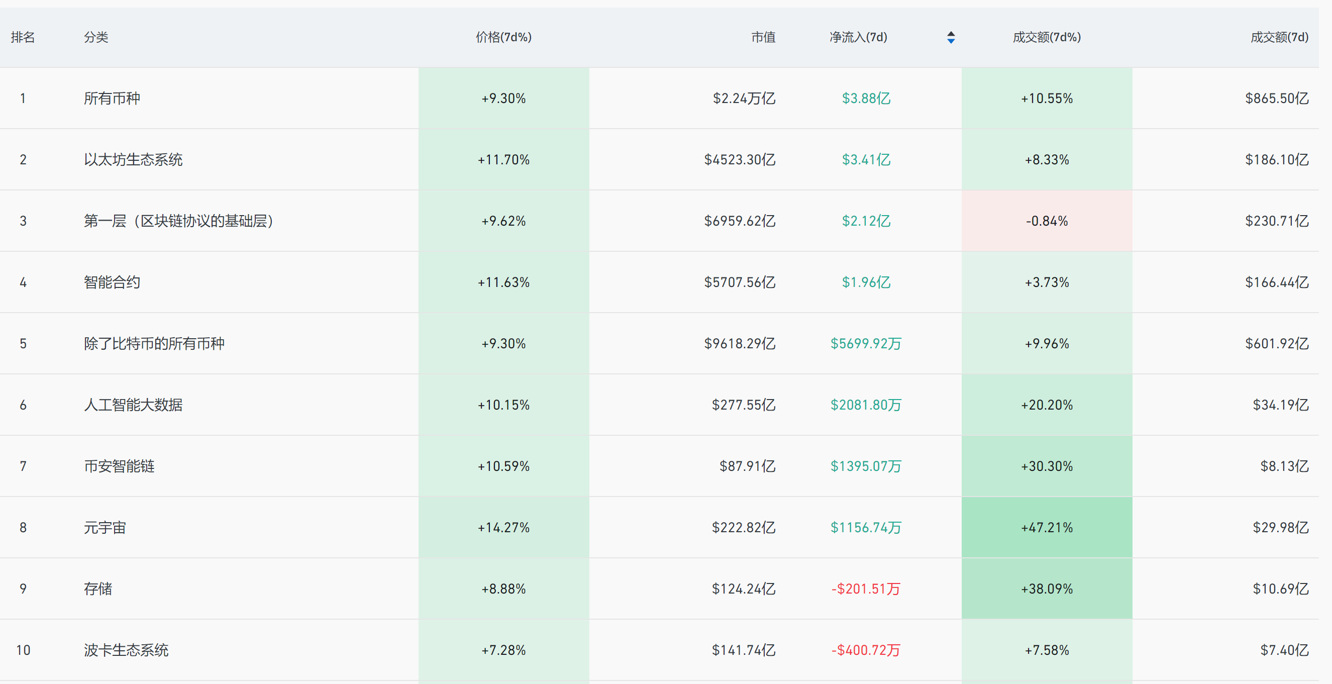
Task: Click volume change -0.84% cell
Action: 1047,221
